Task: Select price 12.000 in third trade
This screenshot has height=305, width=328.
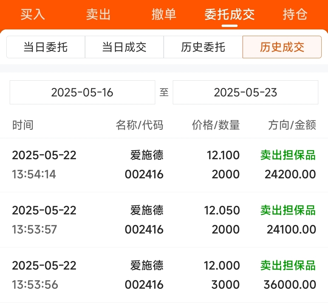Action: point(222,266)
